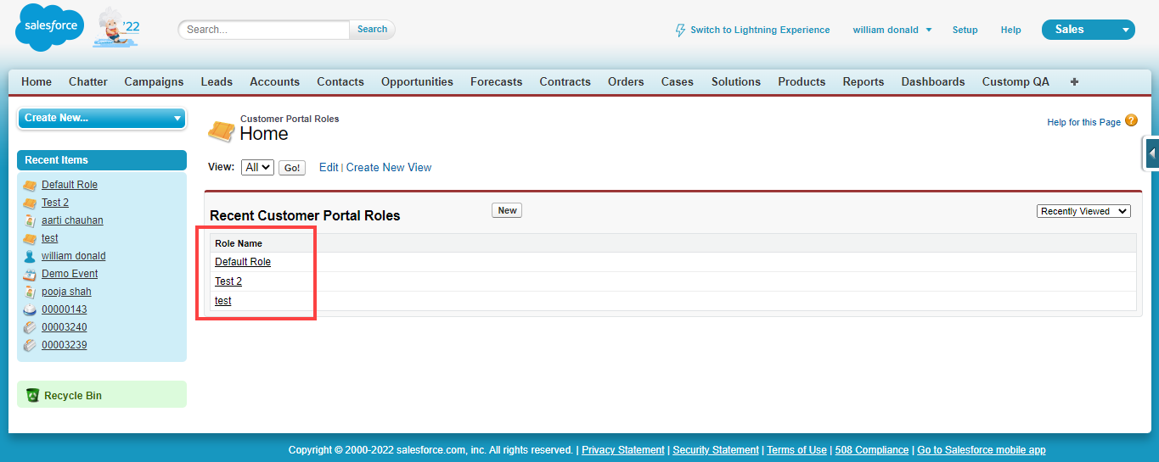Image resolution: width=1159 pixels, height=462 pixels.
Task: Open the View select dropdown
Action: click(257, 168)
